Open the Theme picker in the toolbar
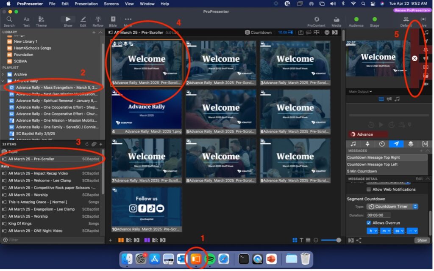The image size is (434, 271). [x=41, y=22]
